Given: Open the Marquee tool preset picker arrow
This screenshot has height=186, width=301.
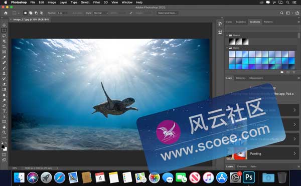Looking at the screenshot, I should [19, 13].
